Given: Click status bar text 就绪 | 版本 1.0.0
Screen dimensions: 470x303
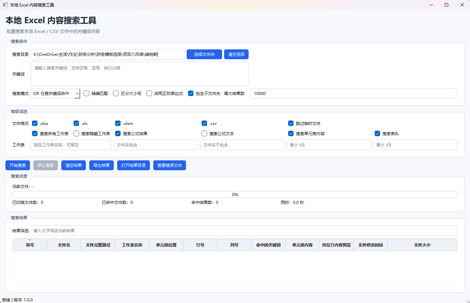Looking at the screenshot, I should click(x=17, y=300).
